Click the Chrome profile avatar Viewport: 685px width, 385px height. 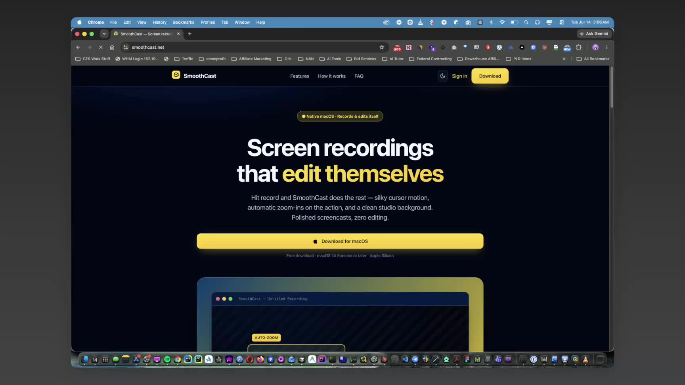pos(595,47)
